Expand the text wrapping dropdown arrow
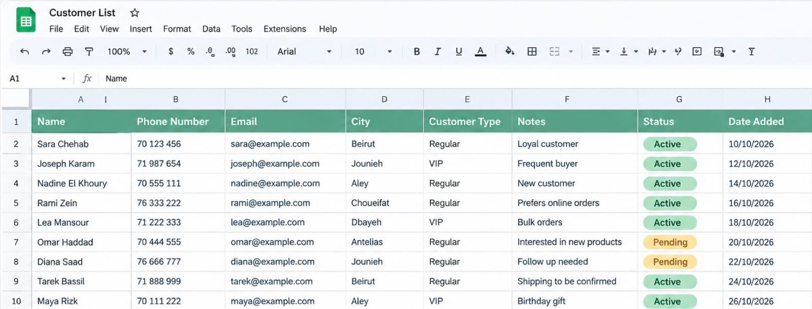 click(664, 51)
